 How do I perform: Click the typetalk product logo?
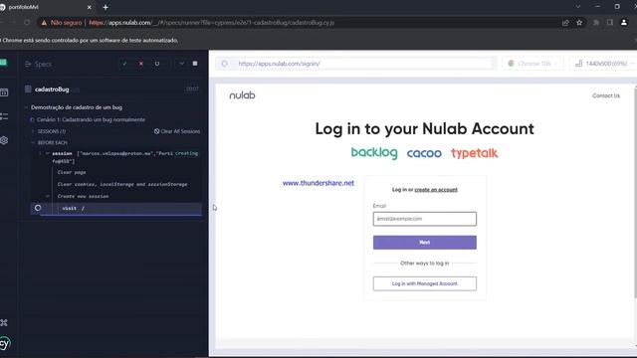[x=474, y=153]
